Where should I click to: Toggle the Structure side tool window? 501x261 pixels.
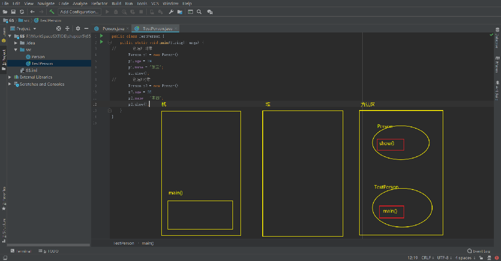click(x=4, y=230)
